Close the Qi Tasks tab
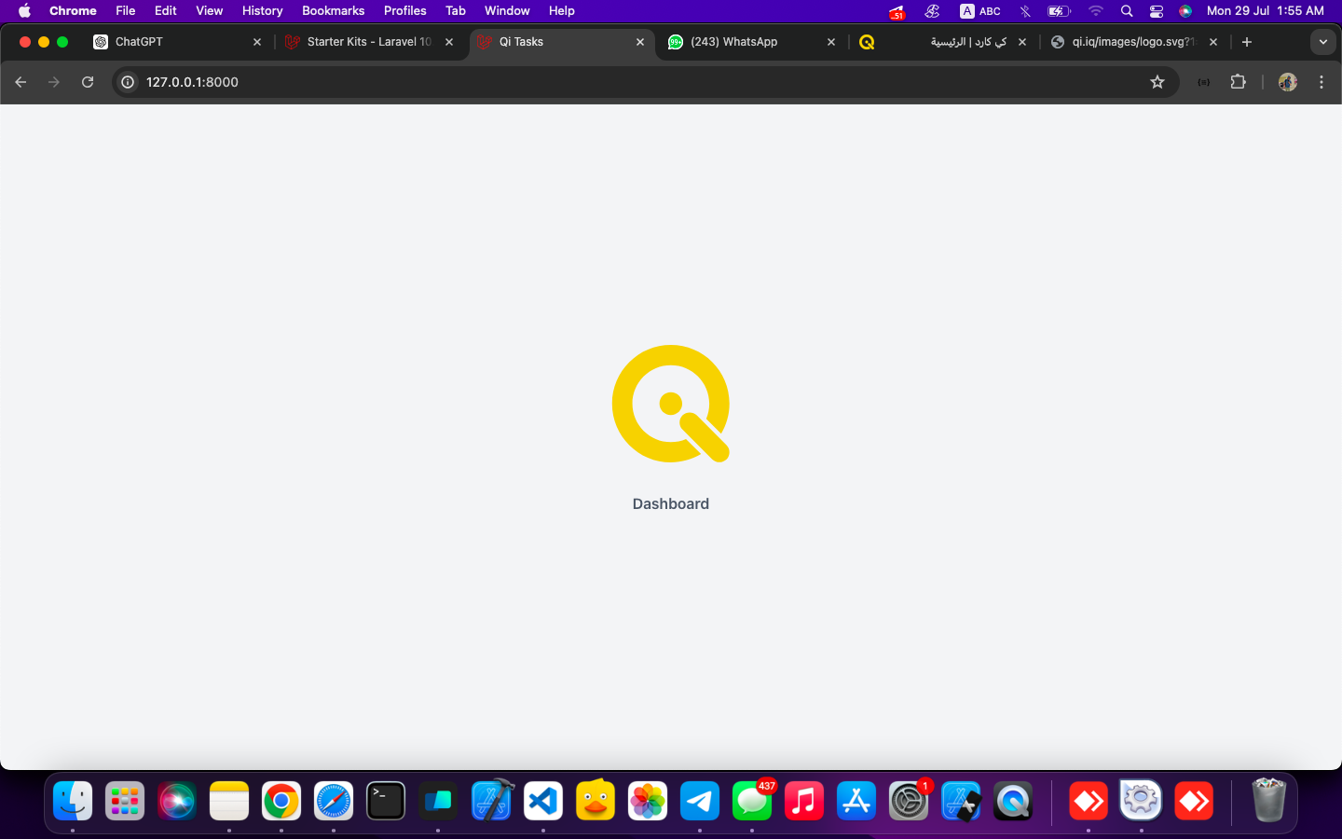 tap(640, 42)
